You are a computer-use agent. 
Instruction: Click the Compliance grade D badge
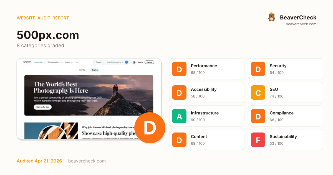[258, 116]
